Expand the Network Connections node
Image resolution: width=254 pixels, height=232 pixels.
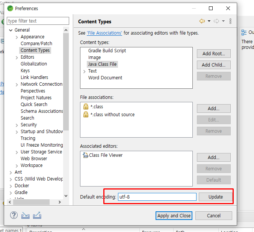click(17, 85)
